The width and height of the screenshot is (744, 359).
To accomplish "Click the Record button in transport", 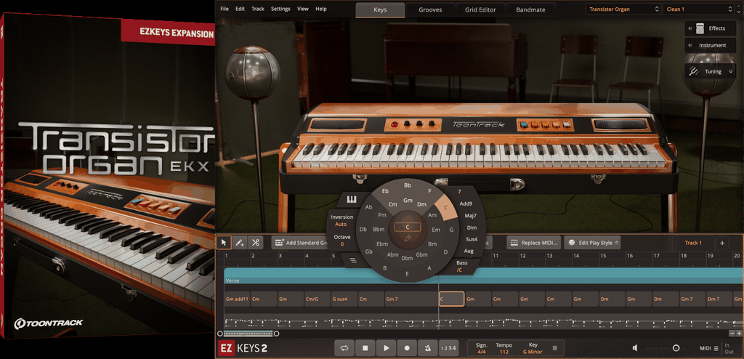I will 408,348.
